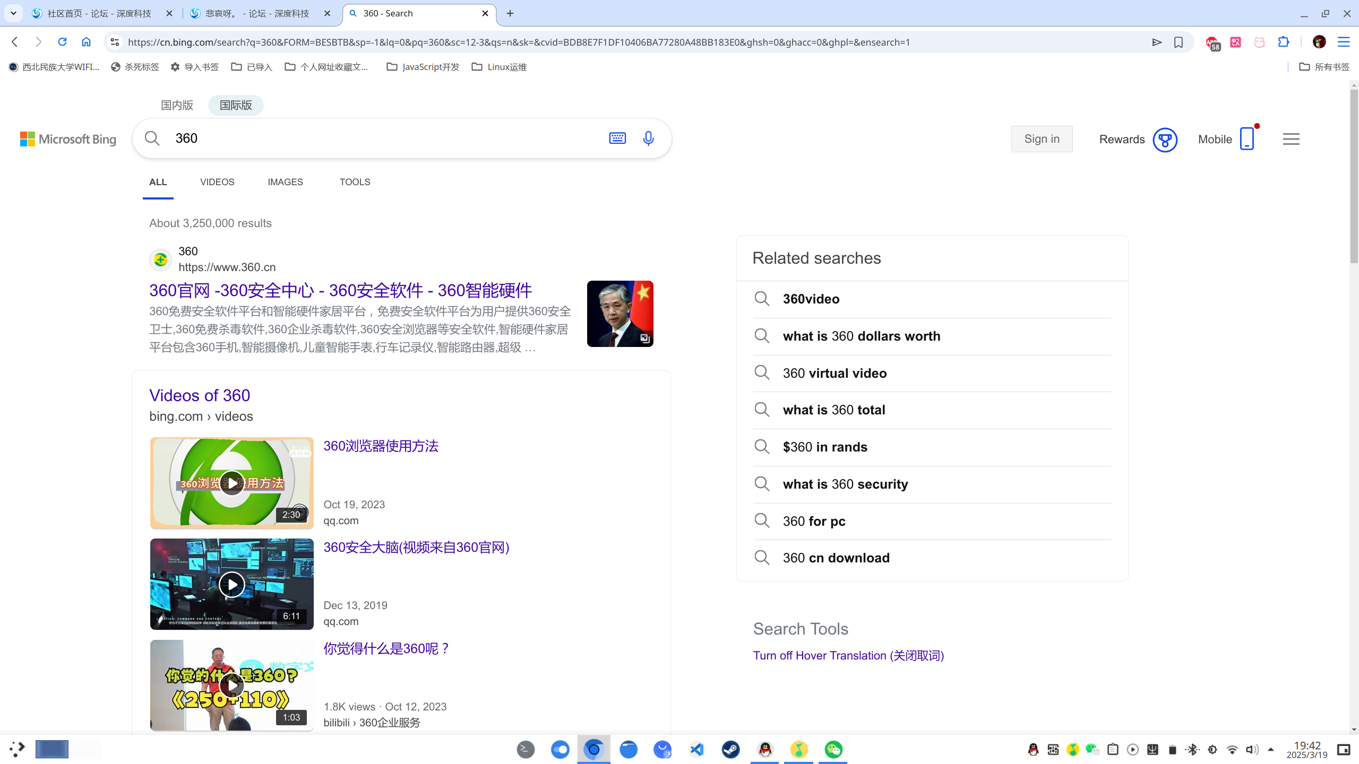
Task: Open the Linux运维 bookmark folder
Action: (x=499, y=67)
